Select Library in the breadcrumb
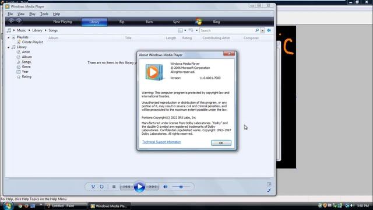 tap(37, 30)
